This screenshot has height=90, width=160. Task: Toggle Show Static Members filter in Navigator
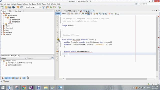point(10,78)
